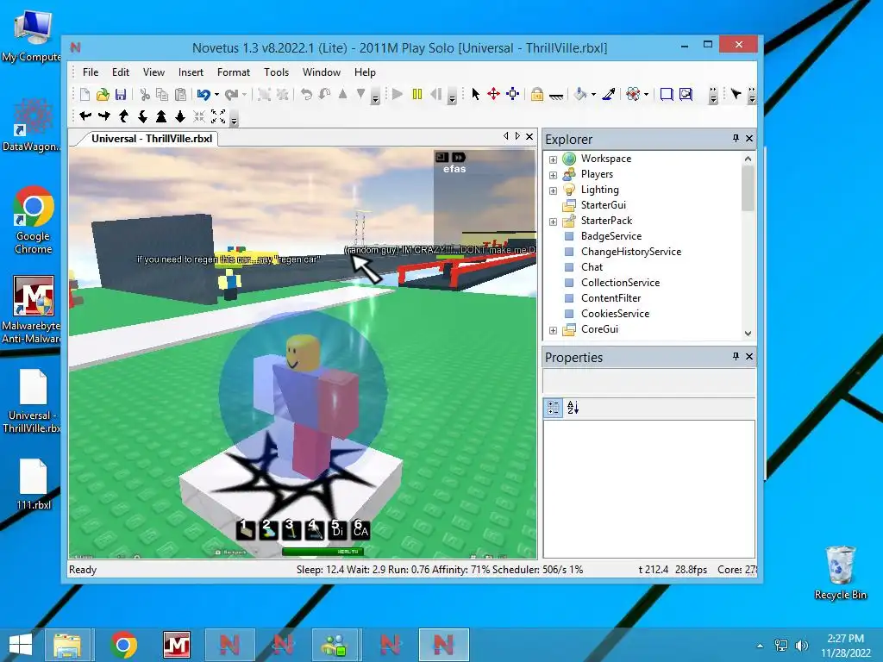Open the Edit menu
883x662 pixels.
(x=121, y=72)
